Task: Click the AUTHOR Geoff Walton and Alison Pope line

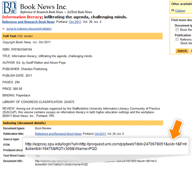Action: pyautogui.click(x=34, y=63)
